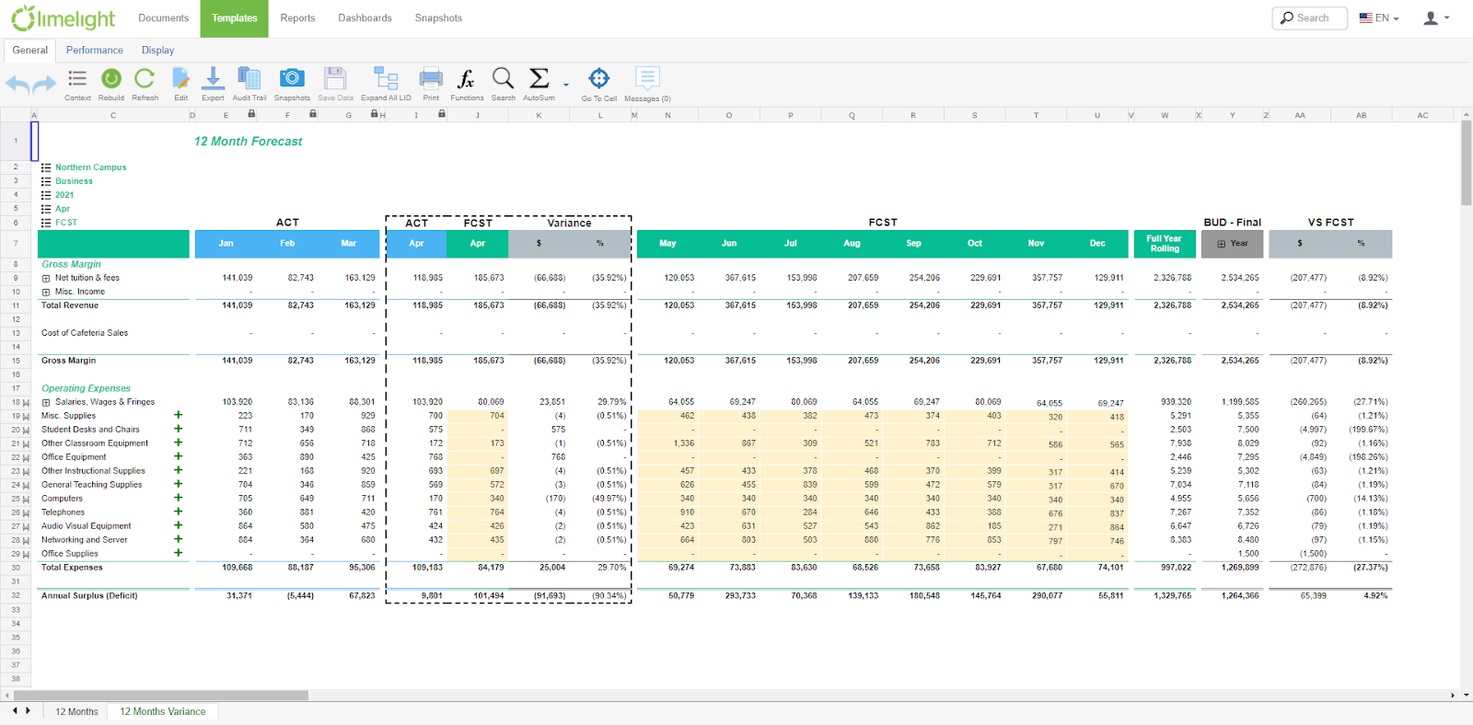Select the Apr FCST 704 Misc. Supplies cell
This screenshot has width=1473, height=725.
tap(478, 416)
